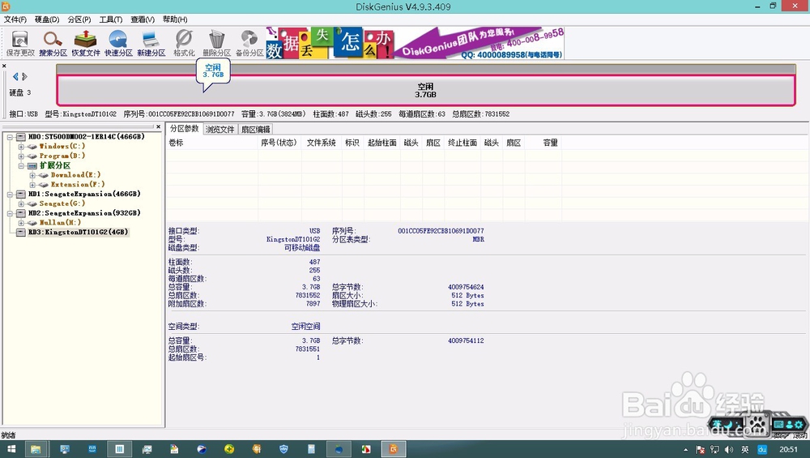This screenshot has width=810, height=458.
Task: Switch to the 扇区编辑 tab
Action: click(x=256, y=129)
